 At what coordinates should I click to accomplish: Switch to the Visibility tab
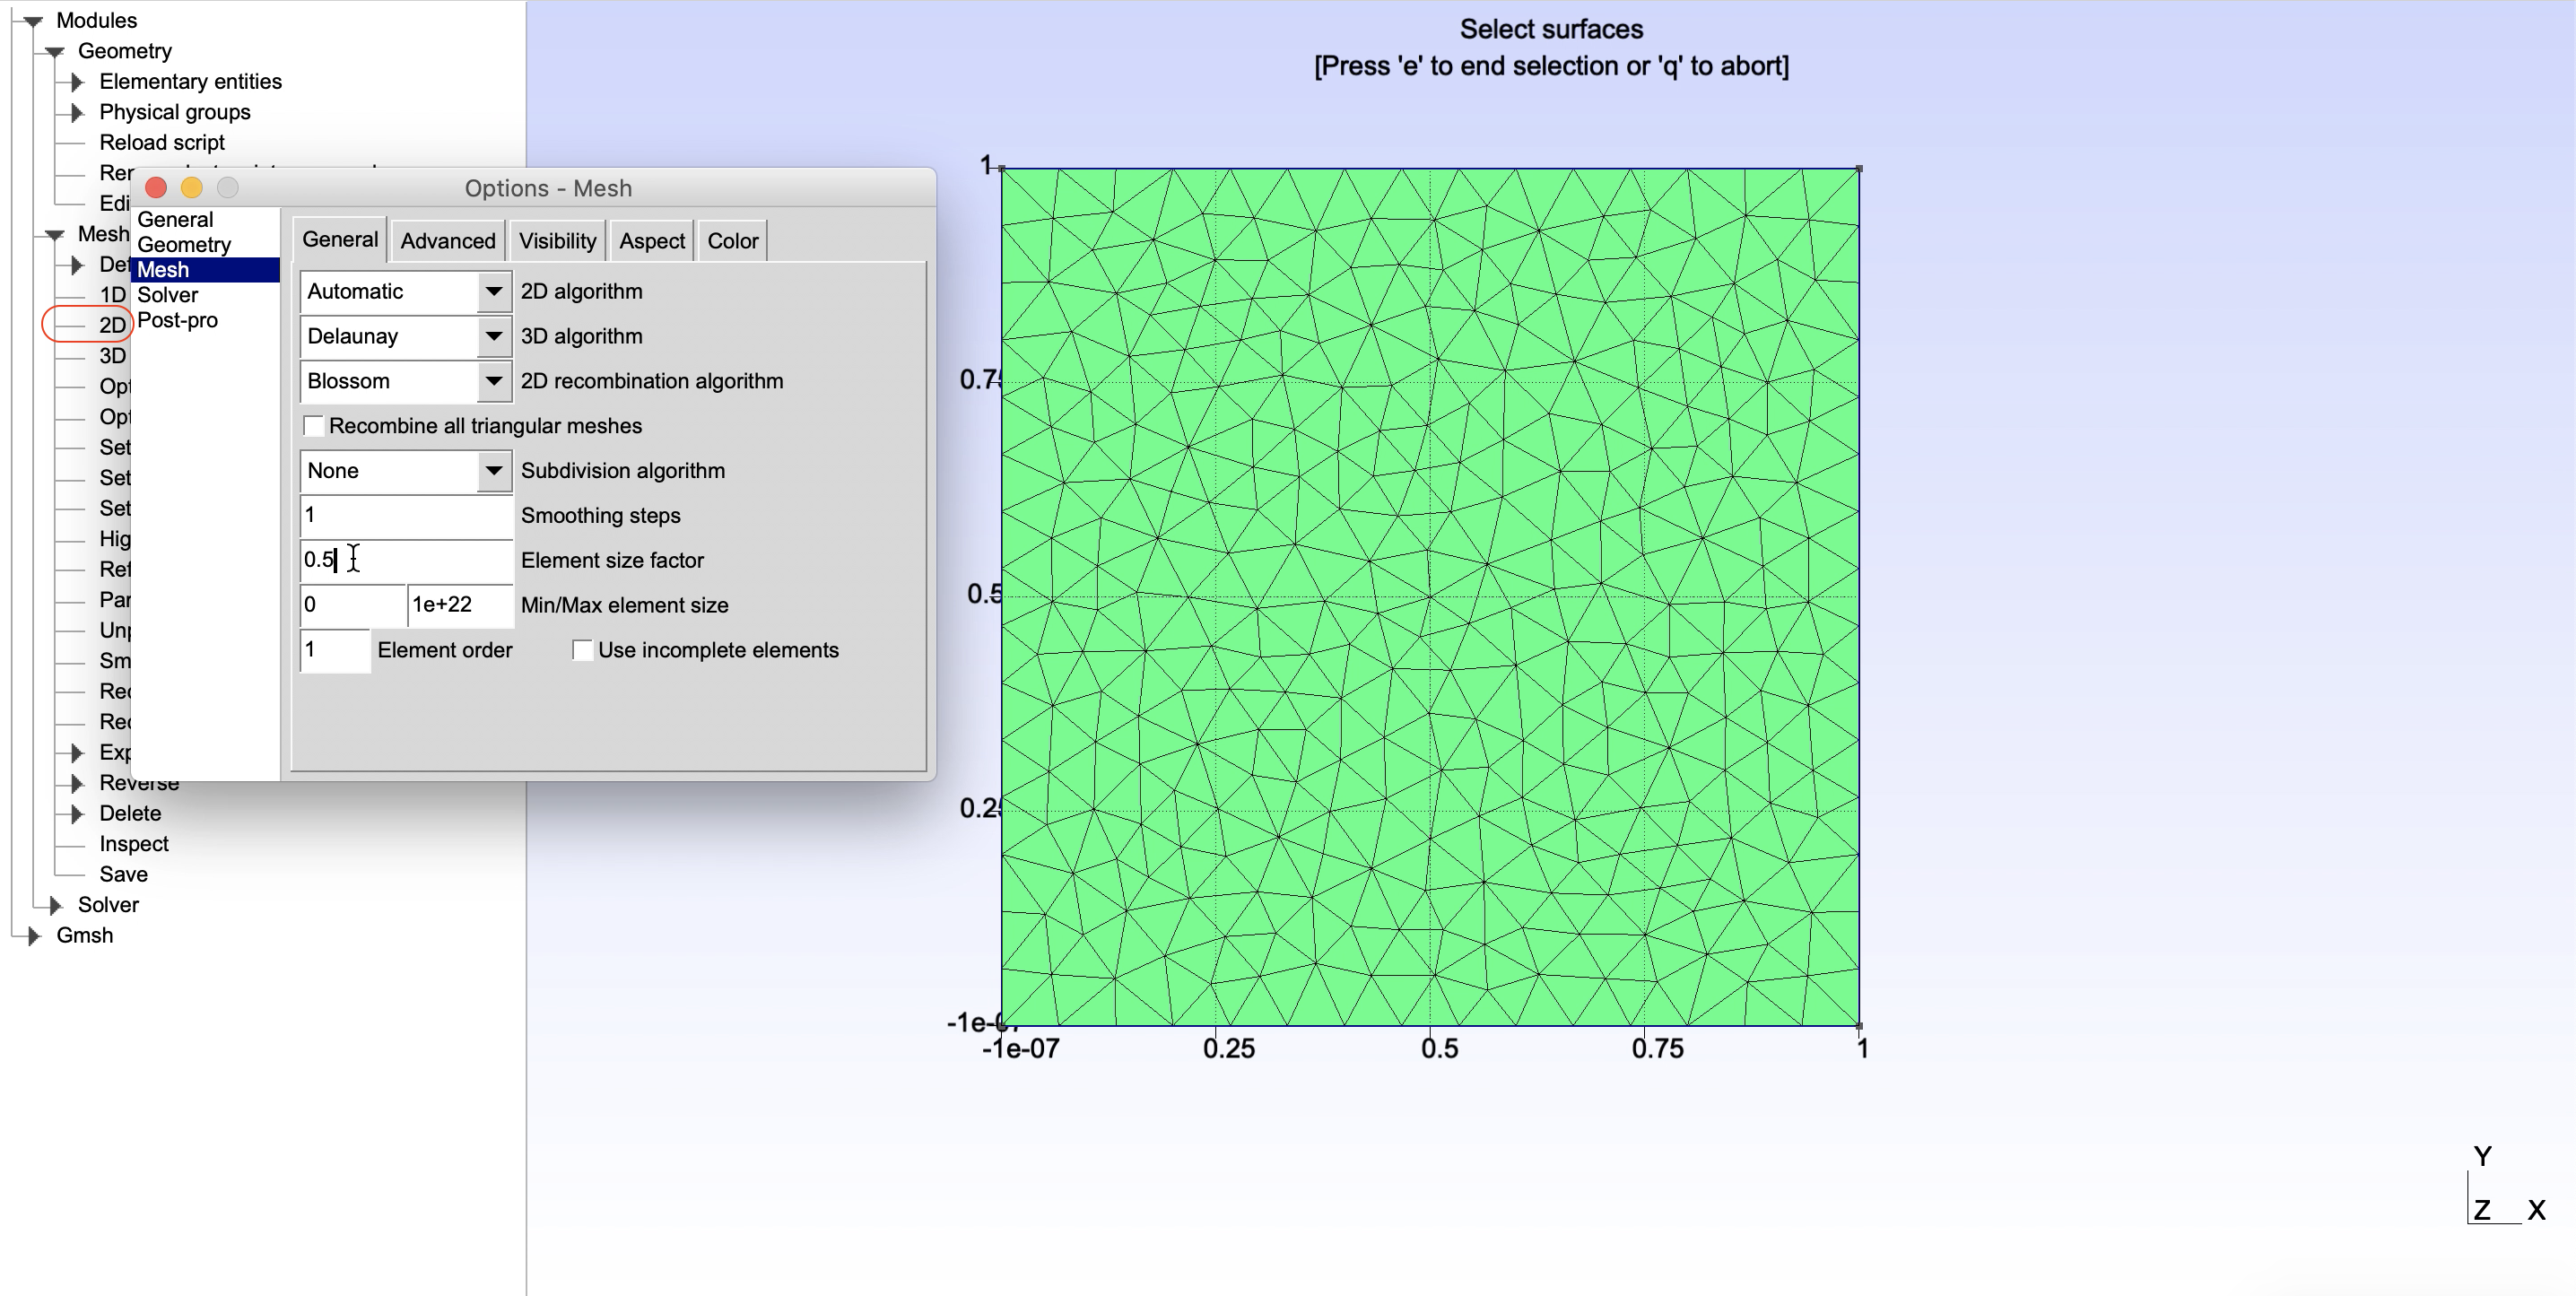point(557,241)
